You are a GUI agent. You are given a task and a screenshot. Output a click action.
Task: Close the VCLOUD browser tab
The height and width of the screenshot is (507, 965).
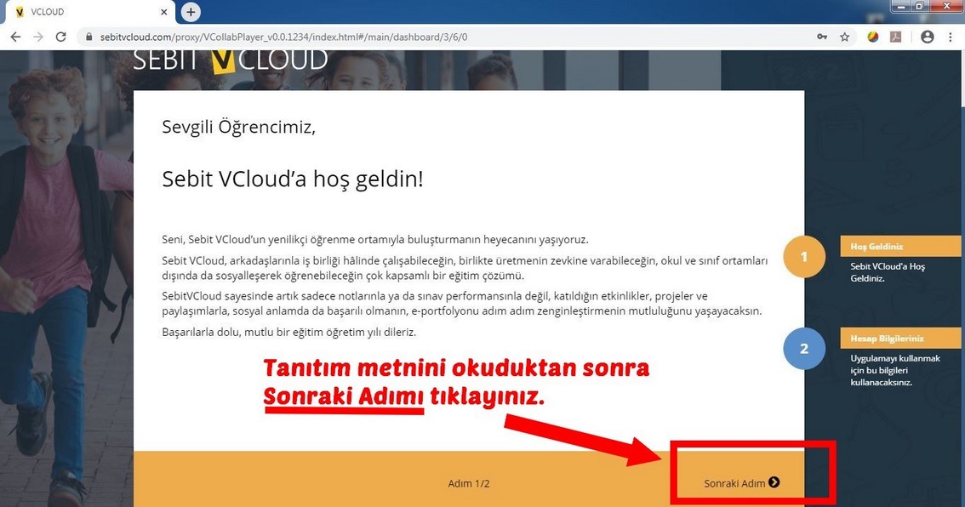coord(163,12)
